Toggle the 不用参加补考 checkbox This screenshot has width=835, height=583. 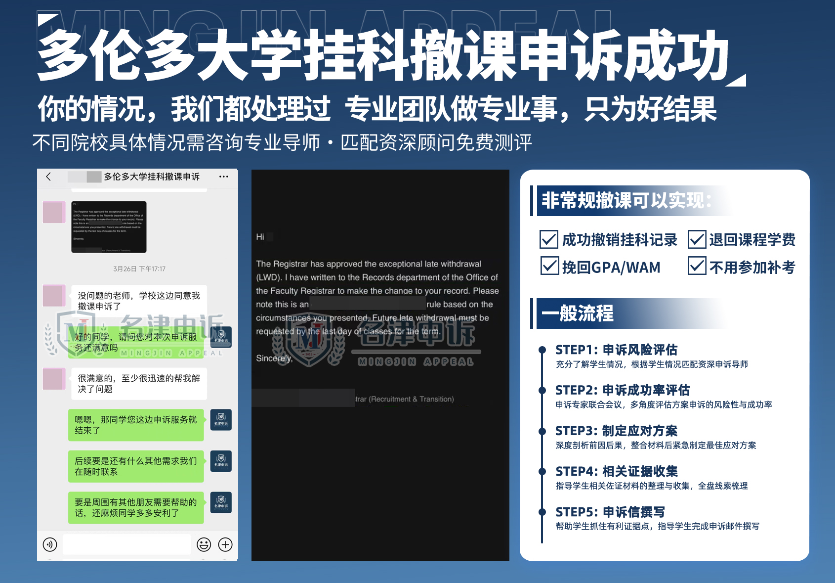click(x=697, y=267)
